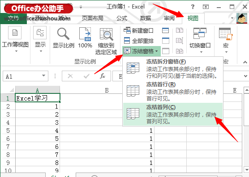The width and height of the screenshot is (249, 177).
Task: Click the Unhide window icon
Action: (x=165, y=51)
